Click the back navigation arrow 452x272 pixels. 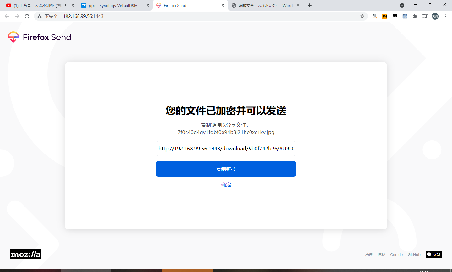click(7, 16)
